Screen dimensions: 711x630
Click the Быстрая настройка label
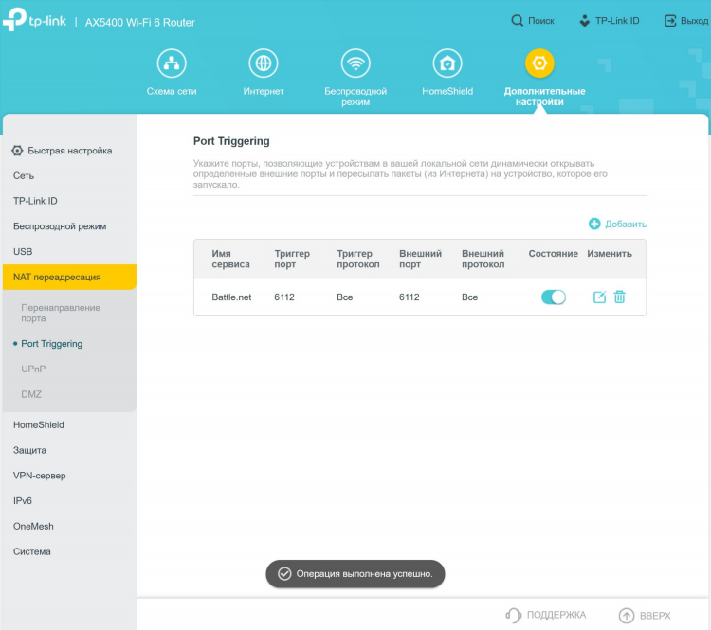point(70,151)
